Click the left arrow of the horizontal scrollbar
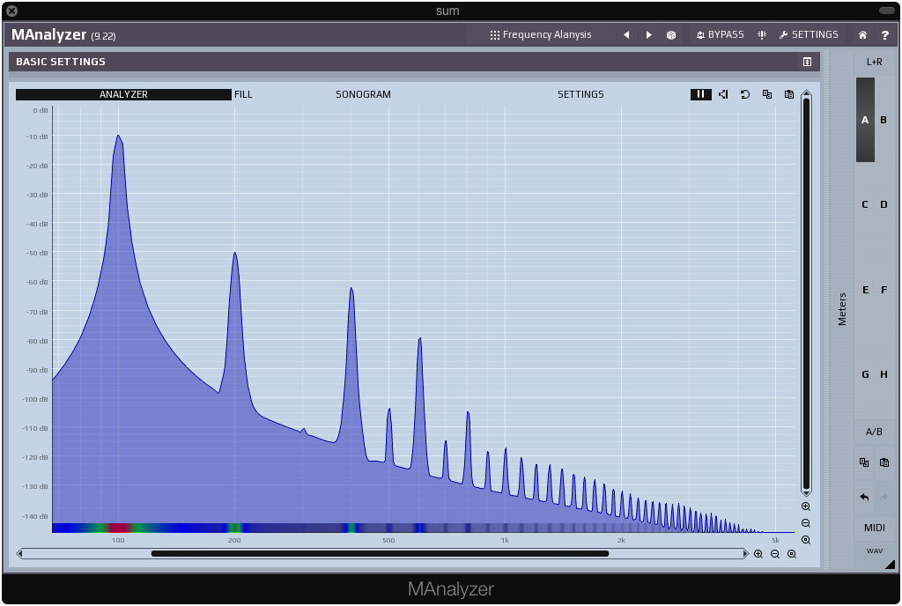The height and width of the screenshot is (606, 902). pyautogui.click(x=20, y=554)
